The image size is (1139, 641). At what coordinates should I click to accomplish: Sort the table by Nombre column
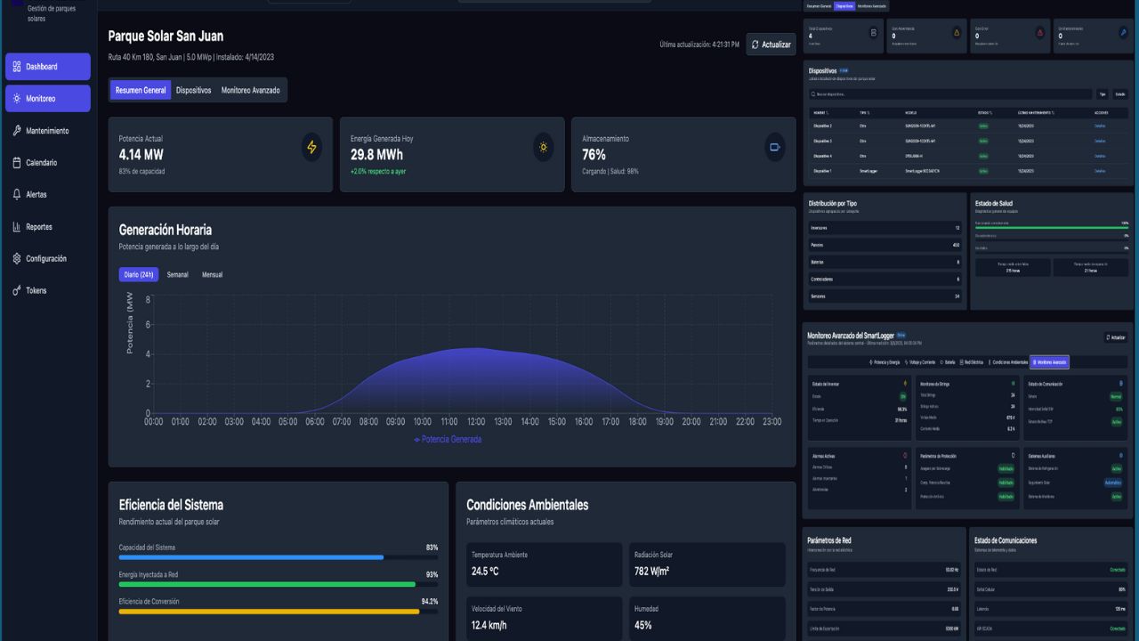pos(821,113)
